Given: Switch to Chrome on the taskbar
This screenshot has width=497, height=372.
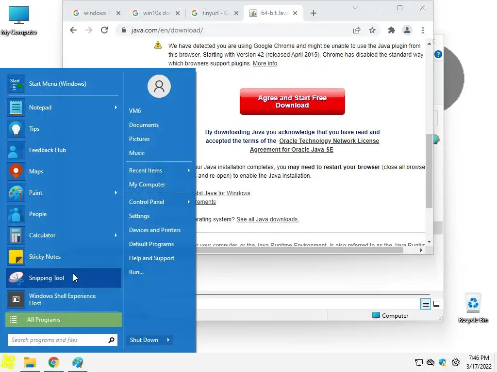Looking at the screenshot, I should (53, 362).
